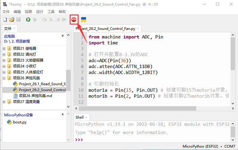
Task: Open the 工具 menu
Action: pyautogui.click(x=51, y=12)
